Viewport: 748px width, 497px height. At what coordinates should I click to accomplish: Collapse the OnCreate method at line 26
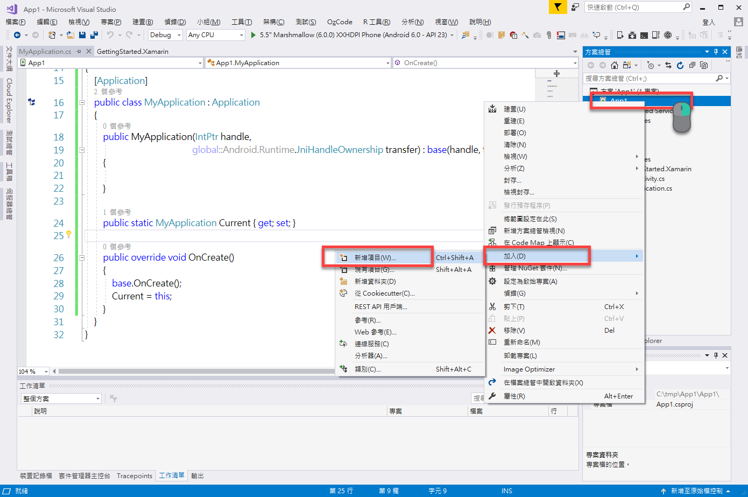click(x=82, y=257)
